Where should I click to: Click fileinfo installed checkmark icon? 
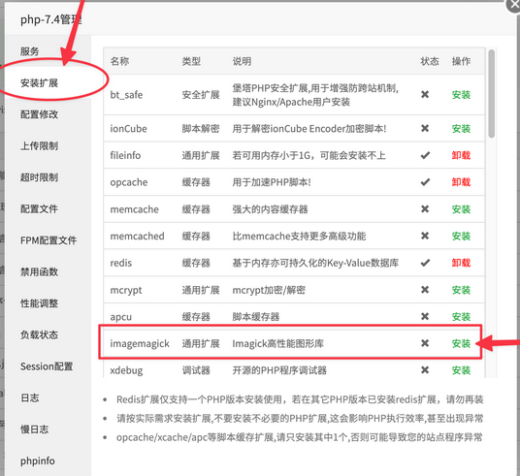tap(425, 155)
